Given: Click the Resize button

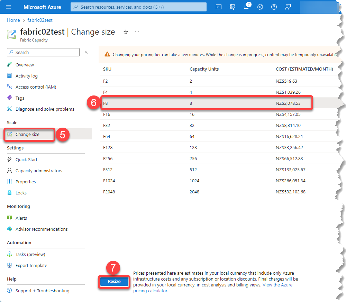Looking at the screenshot, I should point(114,282).
